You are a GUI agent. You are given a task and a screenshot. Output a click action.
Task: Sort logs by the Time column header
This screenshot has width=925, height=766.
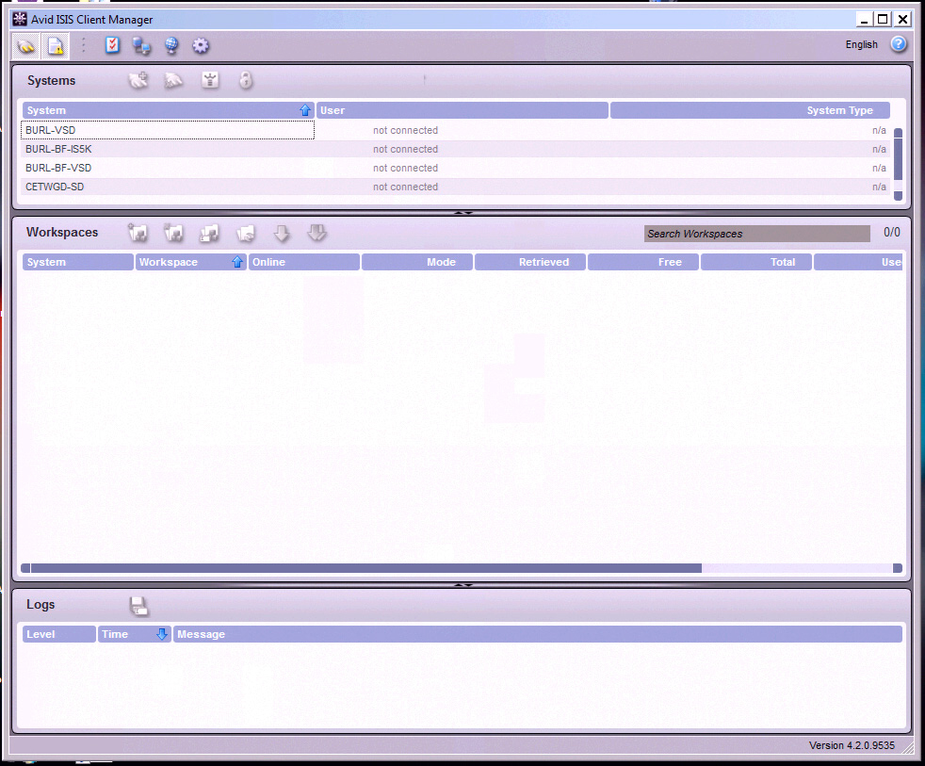135,634
